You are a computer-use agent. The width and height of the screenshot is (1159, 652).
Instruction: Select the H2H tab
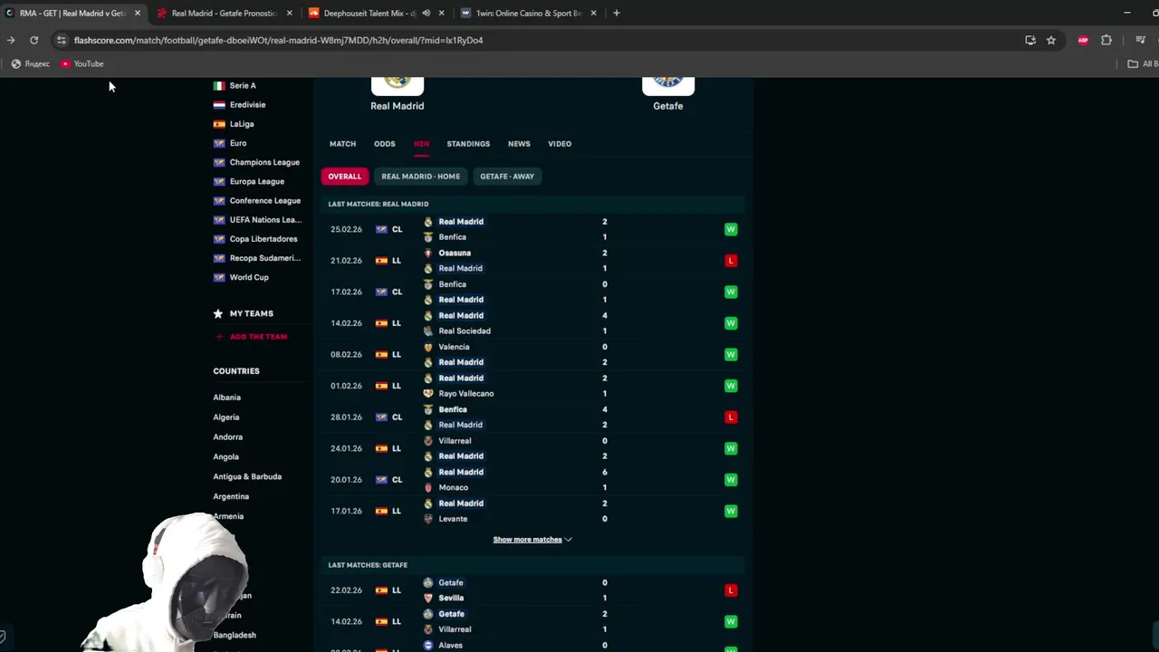(x=421, y=144)
